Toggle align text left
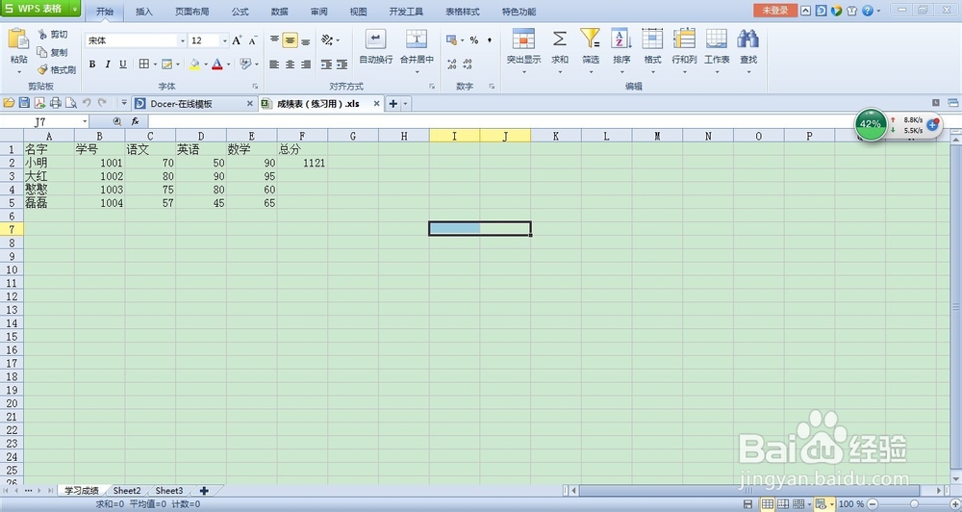962x512 pixels. point(274,64)
